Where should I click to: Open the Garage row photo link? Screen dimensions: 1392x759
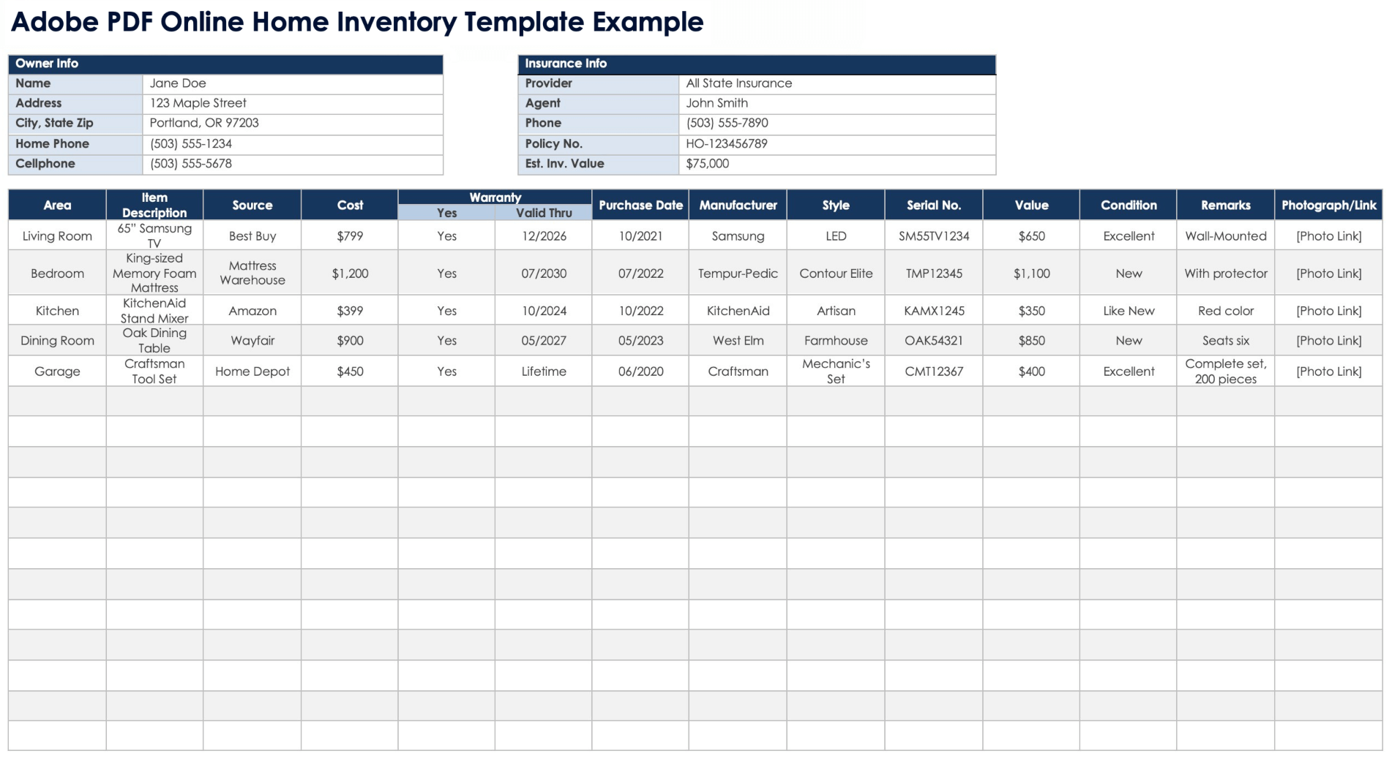click(x=1328, y=371)
